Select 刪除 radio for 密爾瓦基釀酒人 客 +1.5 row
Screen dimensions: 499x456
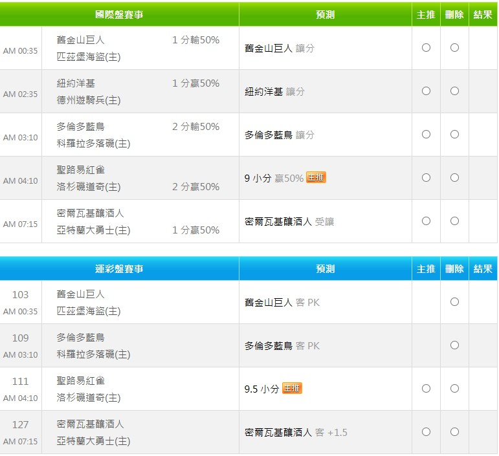[x=454, y=431]
